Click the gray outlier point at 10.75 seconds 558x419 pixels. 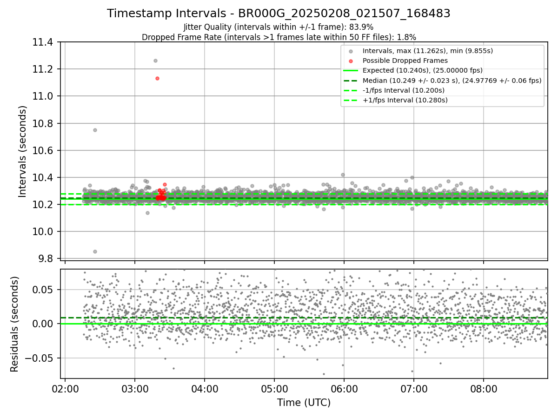95,130
